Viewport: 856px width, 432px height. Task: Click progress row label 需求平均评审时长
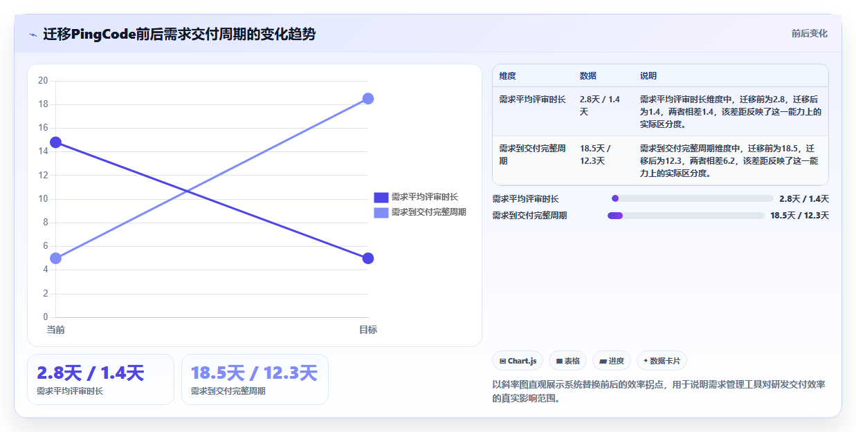coord(525,199)
